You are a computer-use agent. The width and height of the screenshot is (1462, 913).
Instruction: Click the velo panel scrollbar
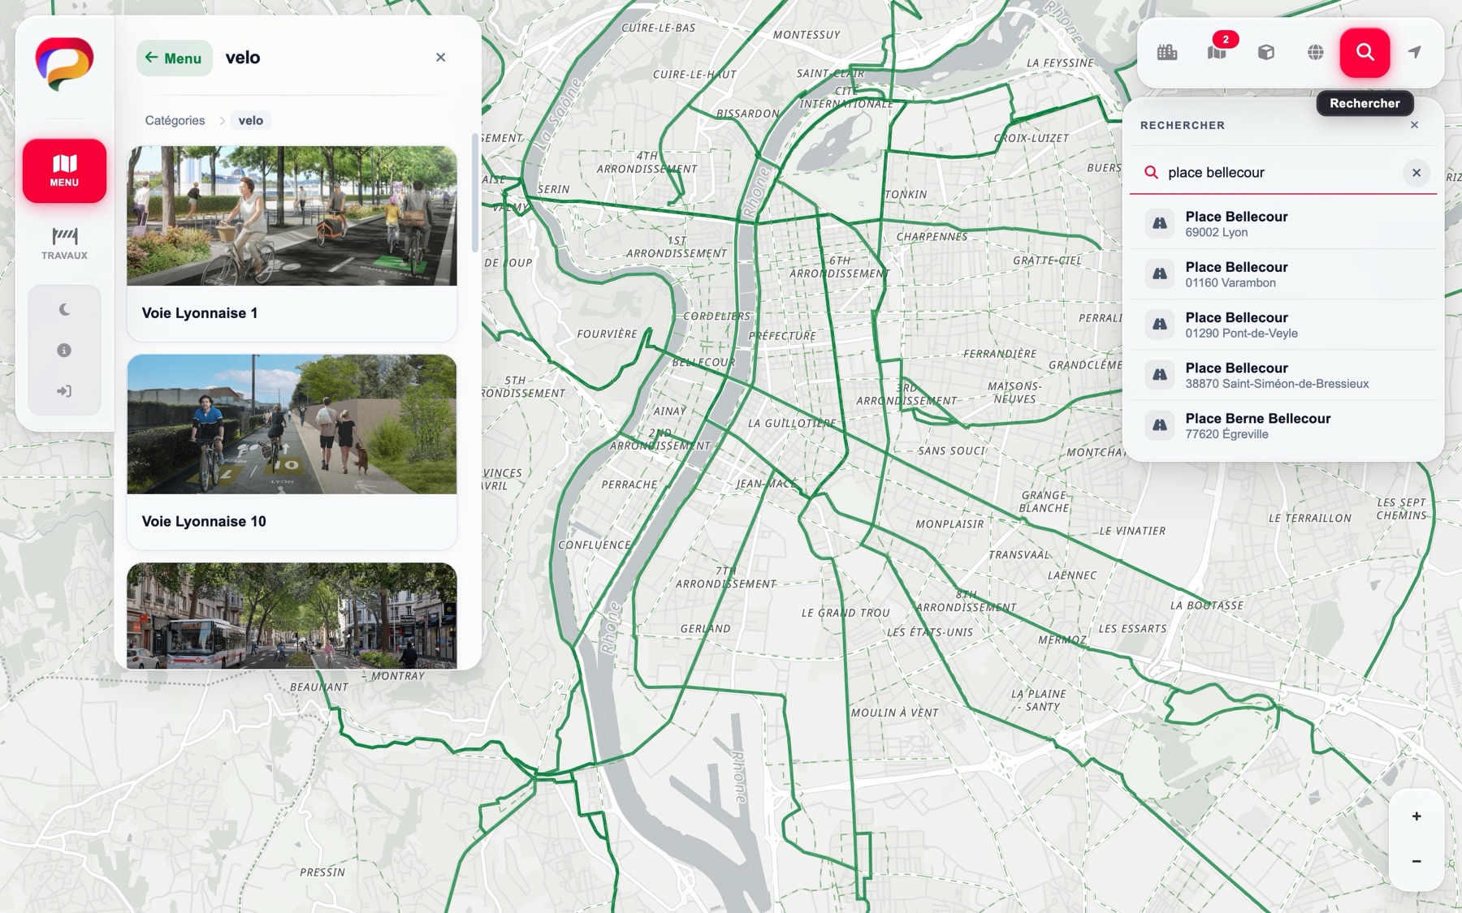tap(474, 193)
